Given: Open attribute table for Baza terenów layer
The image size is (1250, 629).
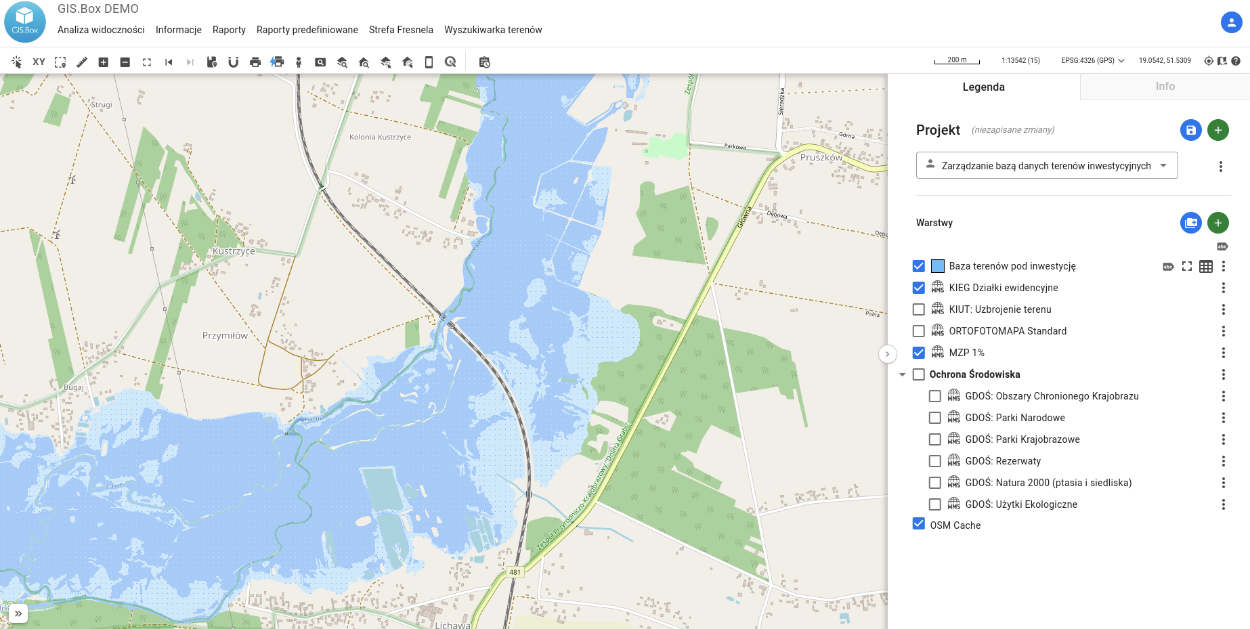Looking at the screenshot, I should [x=1205, y=266].
